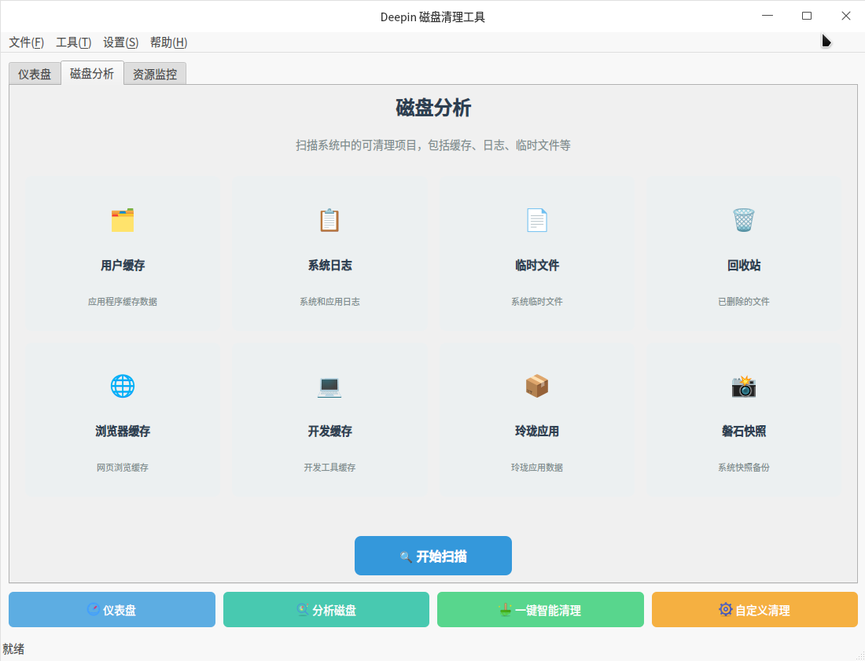Click the system log clipboard icon
865x661 pixels.
pyautogui.click(x=329, y=220)
